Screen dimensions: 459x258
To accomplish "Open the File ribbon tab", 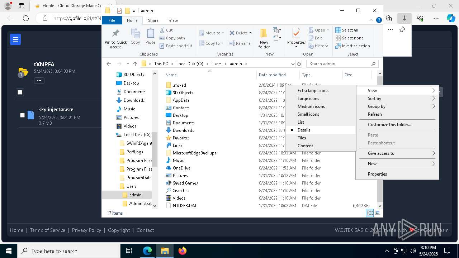I will [x=112, y=20].
